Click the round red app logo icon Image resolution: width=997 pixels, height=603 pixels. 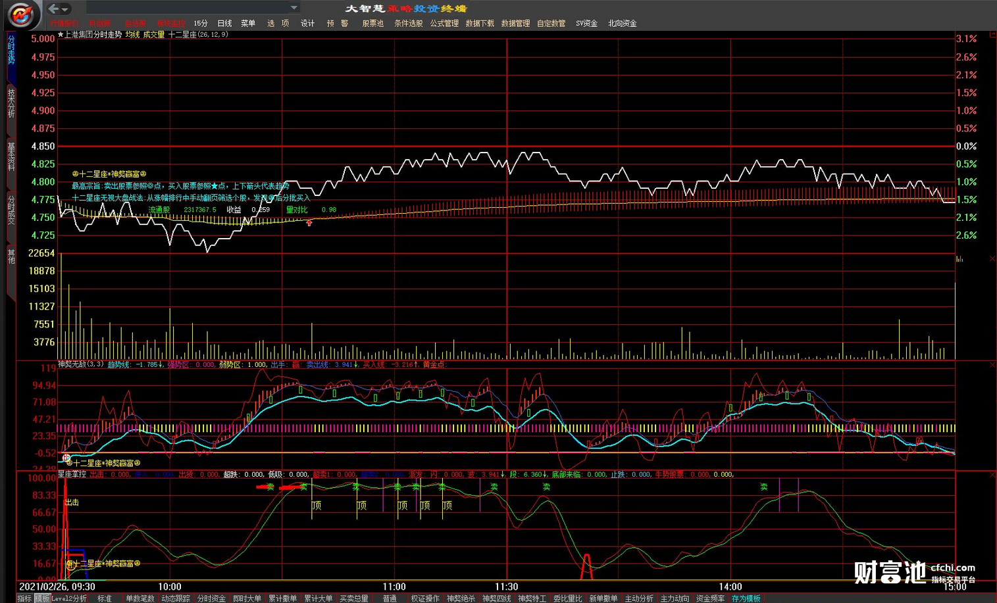click(x=22, y=14)
